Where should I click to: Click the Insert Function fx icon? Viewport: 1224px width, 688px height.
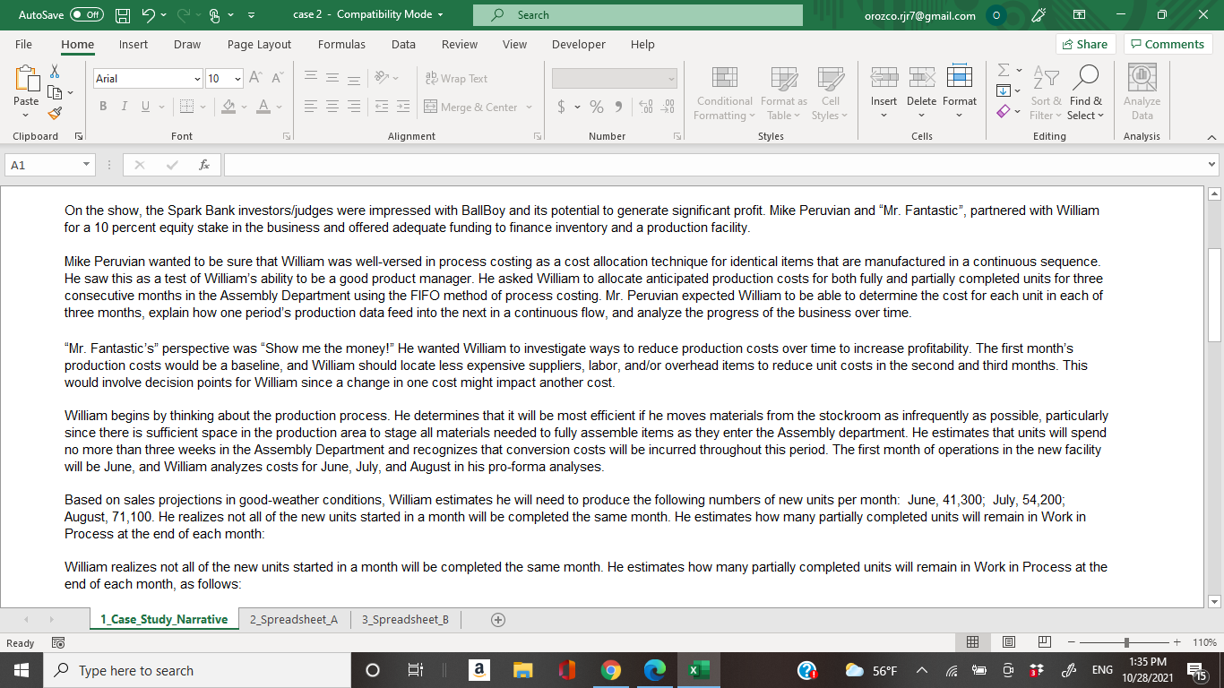click(204, 165)
